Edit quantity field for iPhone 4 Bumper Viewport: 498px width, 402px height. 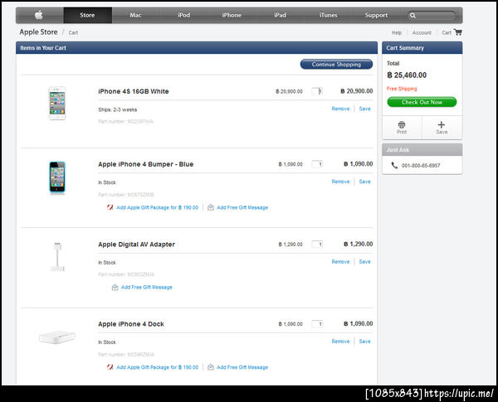coord(317,164)
